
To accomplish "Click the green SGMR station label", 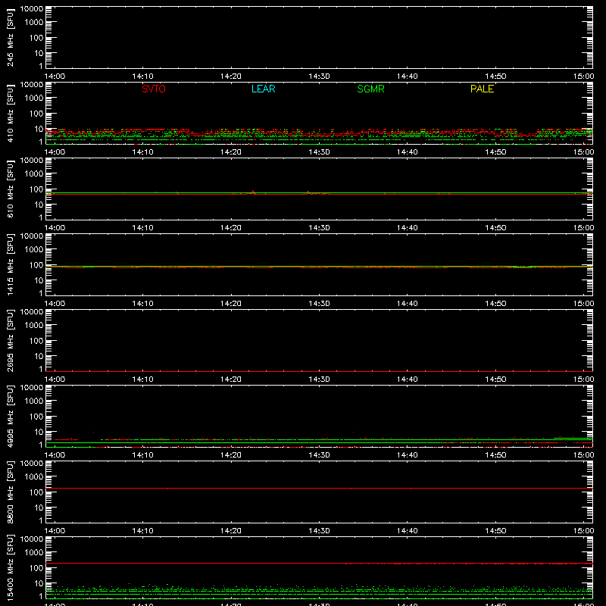I will [x=370, y=89].
